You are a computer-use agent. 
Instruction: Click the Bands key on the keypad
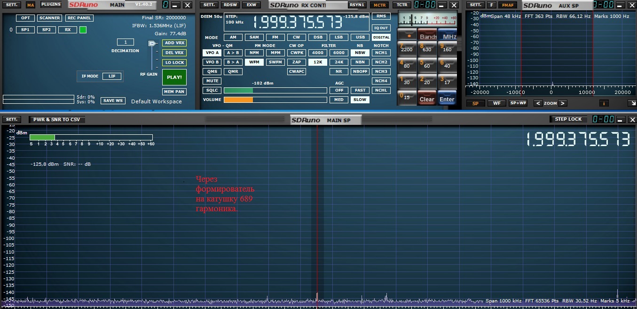[427, 34]
